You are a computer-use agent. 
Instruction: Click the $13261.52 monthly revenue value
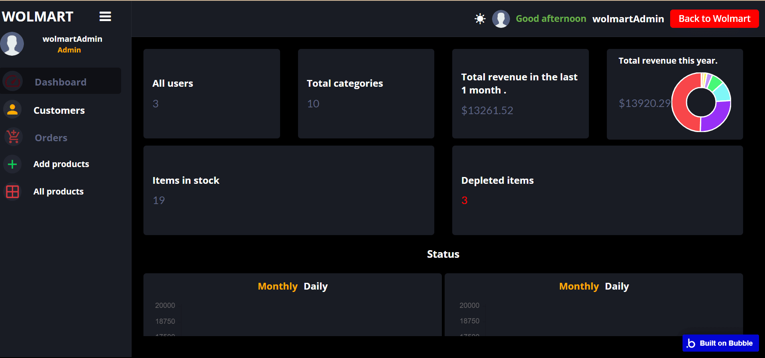click(487, 111)
